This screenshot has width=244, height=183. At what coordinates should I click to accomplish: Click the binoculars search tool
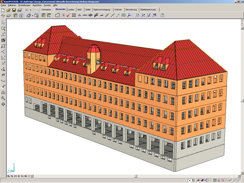(x=3, y=92)
